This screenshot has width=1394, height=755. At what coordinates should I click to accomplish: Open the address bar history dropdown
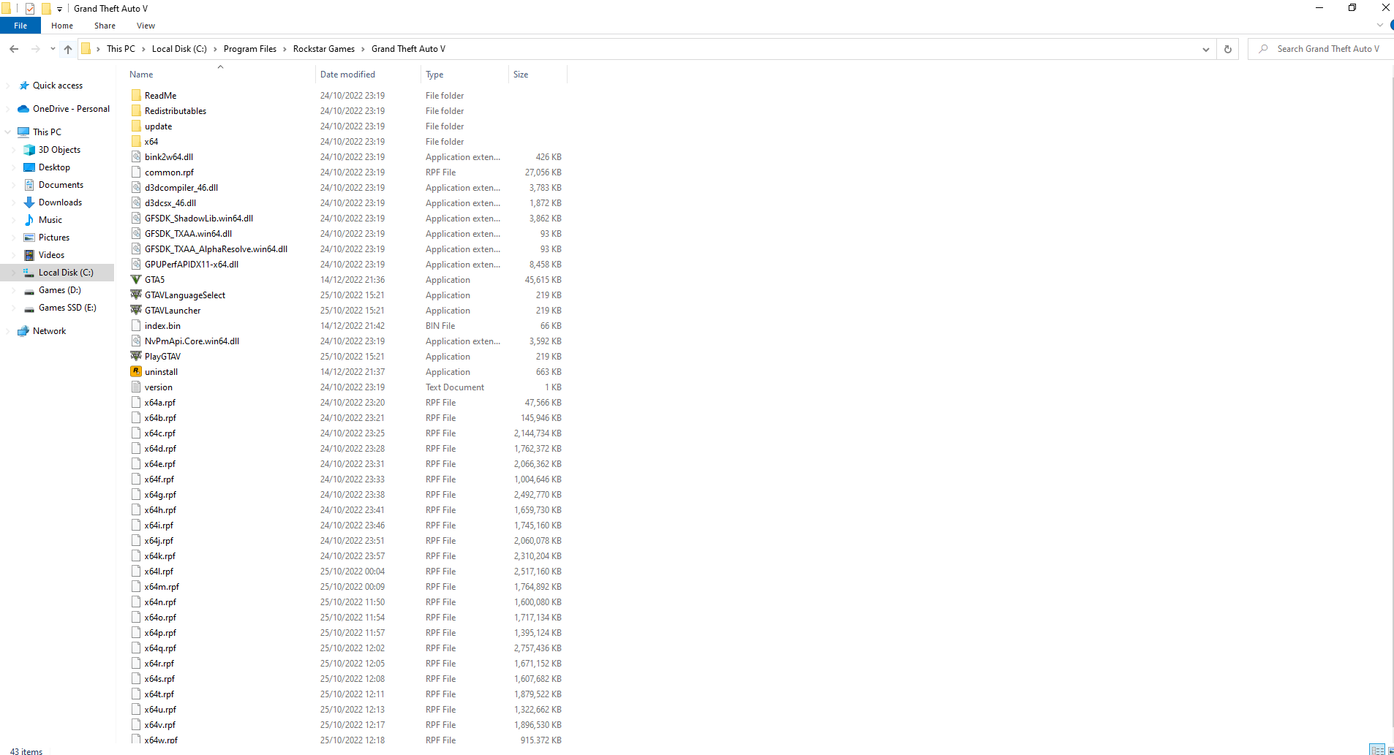tap(1205, 49)
